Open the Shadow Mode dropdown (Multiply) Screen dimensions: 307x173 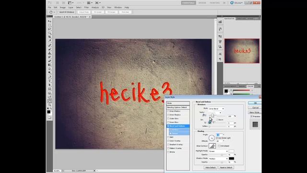pos(218,159)
